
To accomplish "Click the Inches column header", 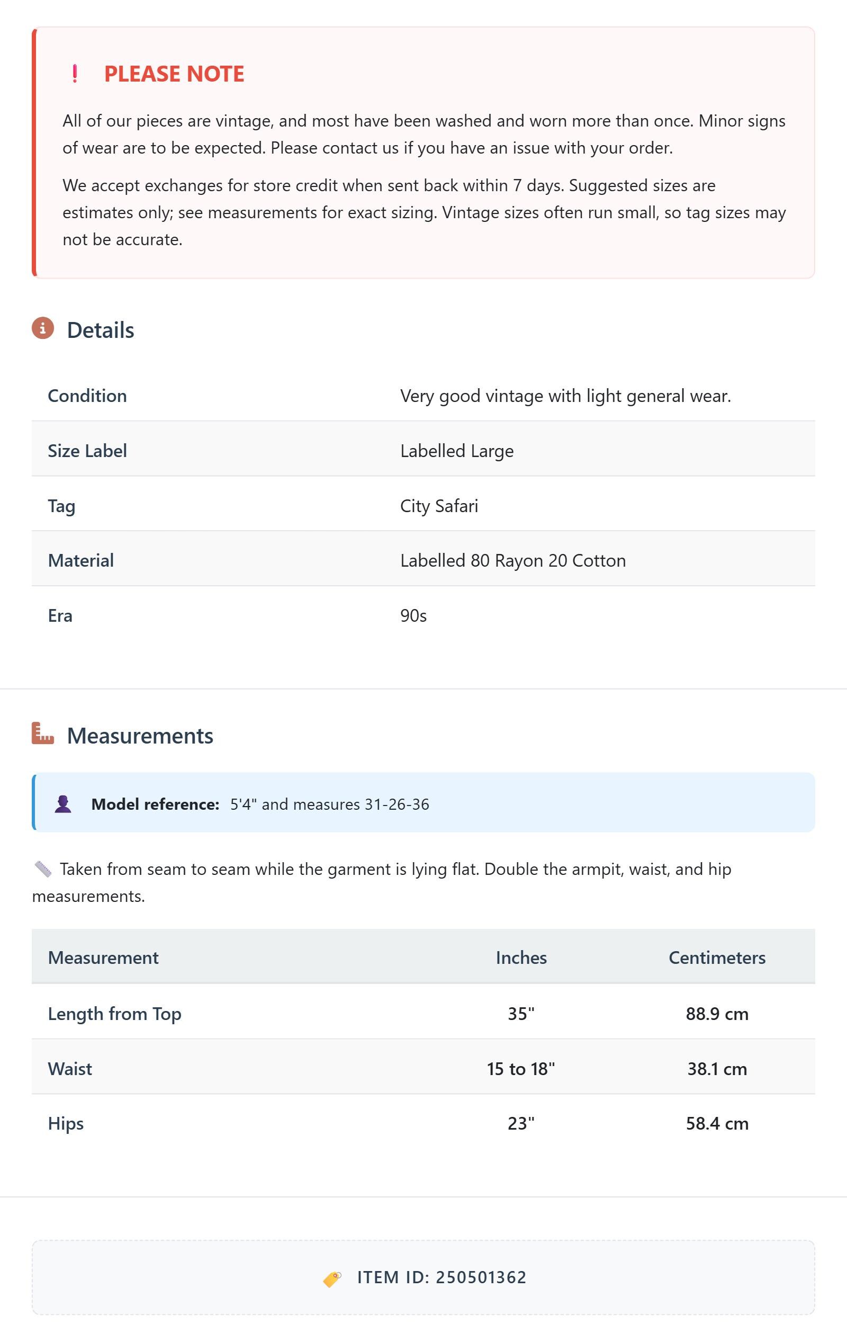I will coord(521,958).
